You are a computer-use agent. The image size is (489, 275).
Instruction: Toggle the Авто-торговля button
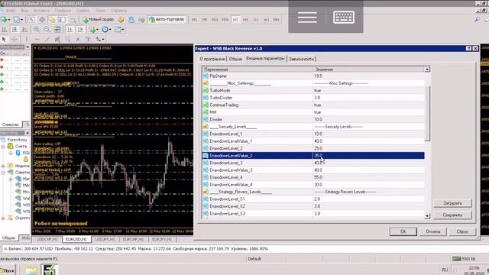coord(167,20)
